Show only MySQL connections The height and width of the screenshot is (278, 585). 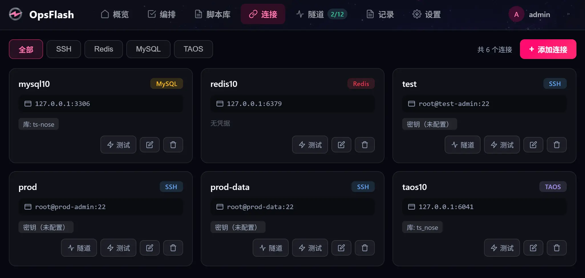[x=148, y=49]
